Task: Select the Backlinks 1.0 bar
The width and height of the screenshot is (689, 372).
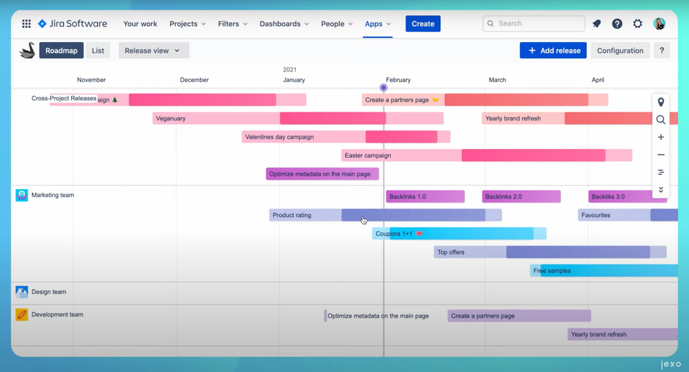Action: point(426,196)
